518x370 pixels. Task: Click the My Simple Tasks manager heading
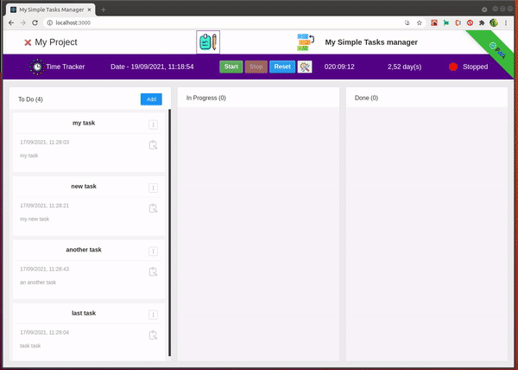(371, 42)
